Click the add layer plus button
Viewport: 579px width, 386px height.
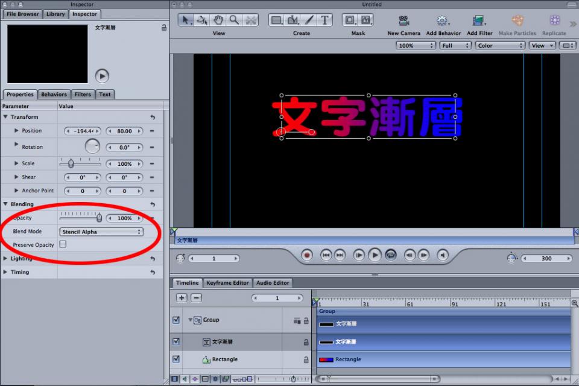pos(182,298)
